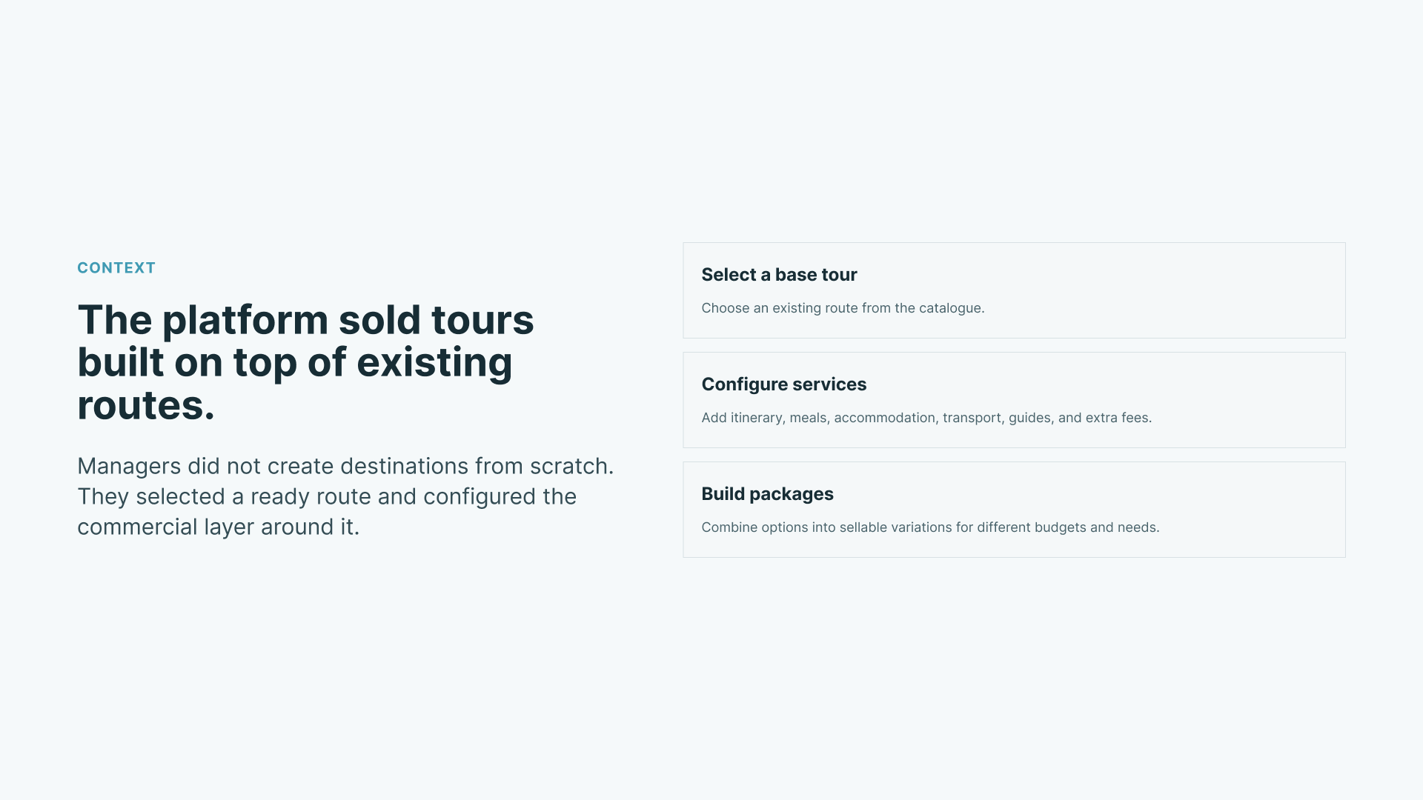Click the word 'routes.' in the headline

click(x=146, y=405)
